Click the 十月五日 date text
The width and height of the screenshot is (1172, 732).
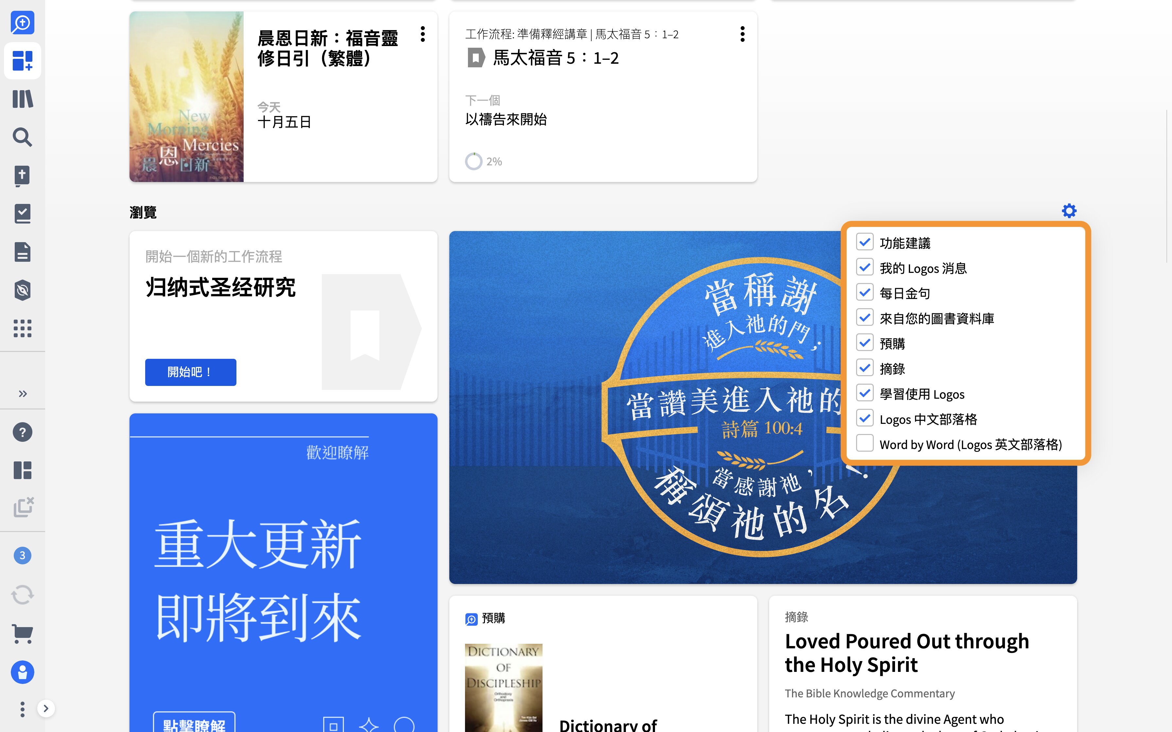point(284,122)
